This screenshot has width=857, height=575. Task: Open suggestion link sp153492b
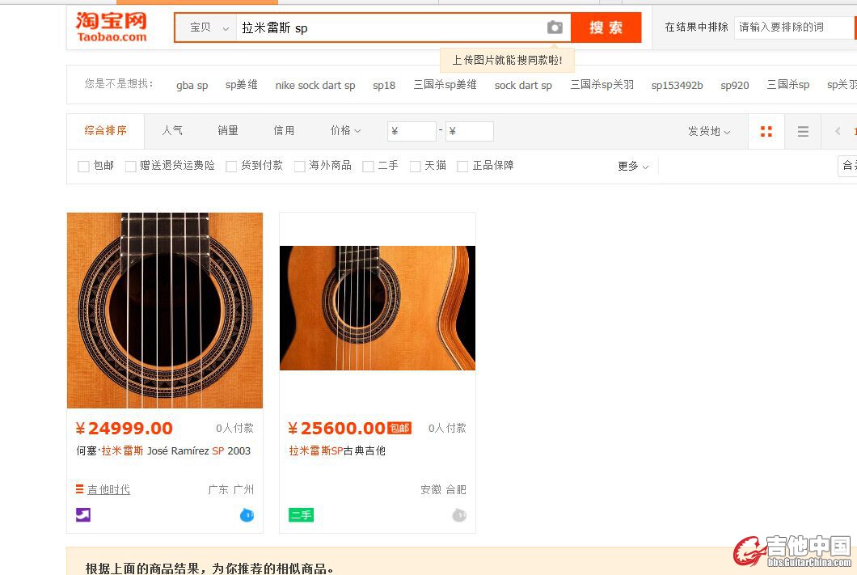pyautogui.click(x=678, y=85)
